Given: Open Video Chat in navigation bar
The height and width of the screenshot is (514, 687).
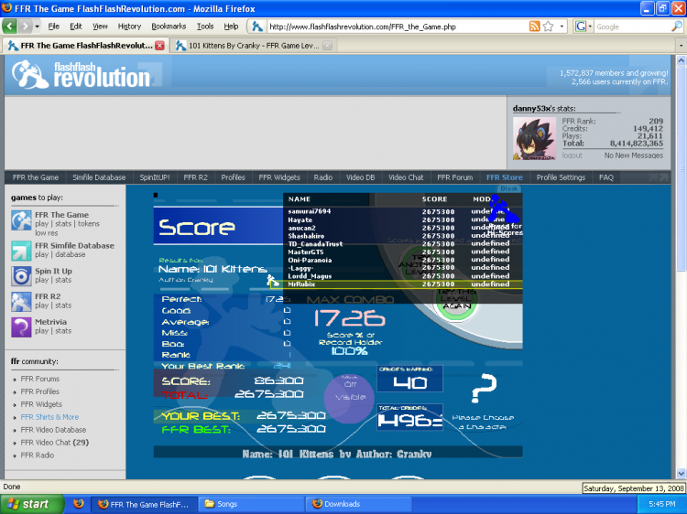Looking at the screenshot, I should click(406, 177).
